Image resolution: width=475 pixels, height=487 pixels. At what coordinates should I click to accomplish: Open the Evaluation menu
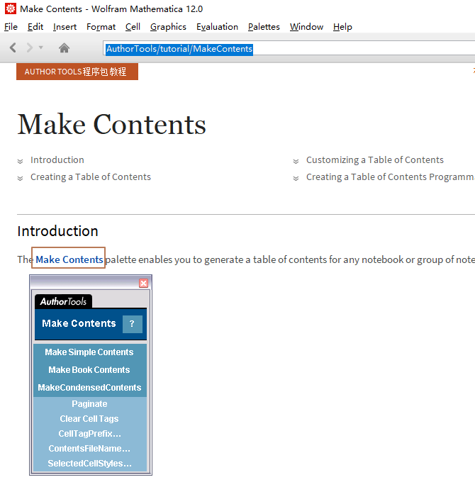click(x=217, y=27)
